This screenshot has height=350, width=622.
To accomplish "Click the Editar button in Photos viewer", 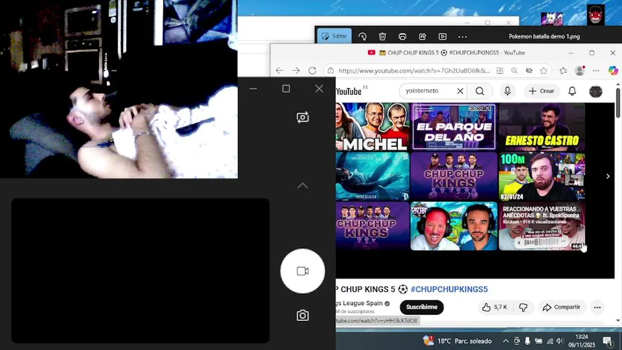I will tap(334, 36).
